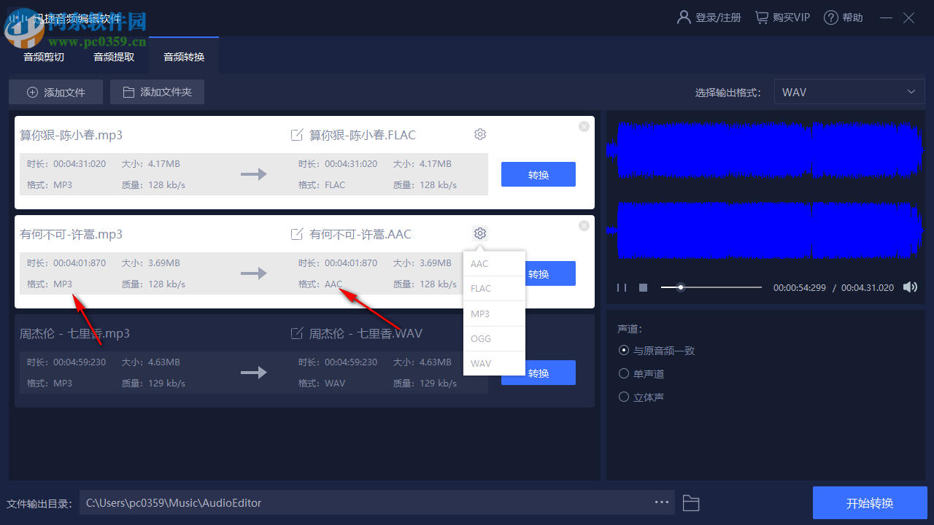Click the rename pencil icon beside 算你狠-陈小春.FLAC
This screenshot has width=934, height=525.
click(297, 134)
